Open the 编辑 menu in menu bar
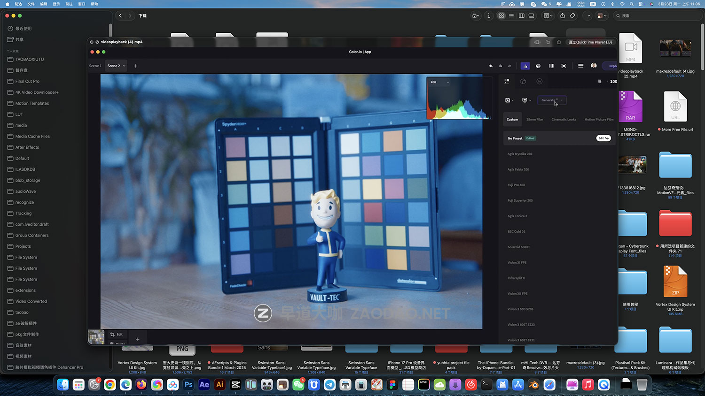Screen dimensions: 705x396 pyautogui.click(x=44, y=4)
